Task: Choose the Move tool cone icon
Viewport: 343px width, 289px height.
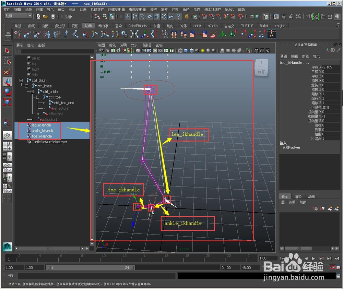Action: pos(7,82)
